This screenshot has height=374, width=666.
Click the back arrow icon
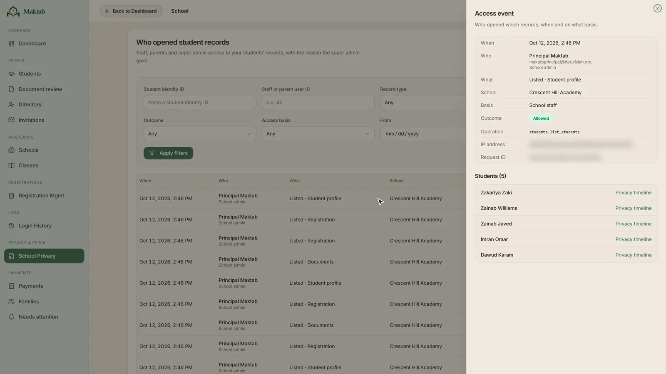[107, 11]
